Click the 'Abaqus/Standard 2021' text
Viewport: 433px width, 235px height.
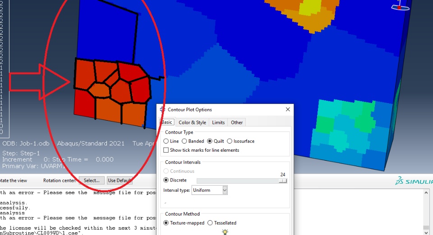point(91,144)
